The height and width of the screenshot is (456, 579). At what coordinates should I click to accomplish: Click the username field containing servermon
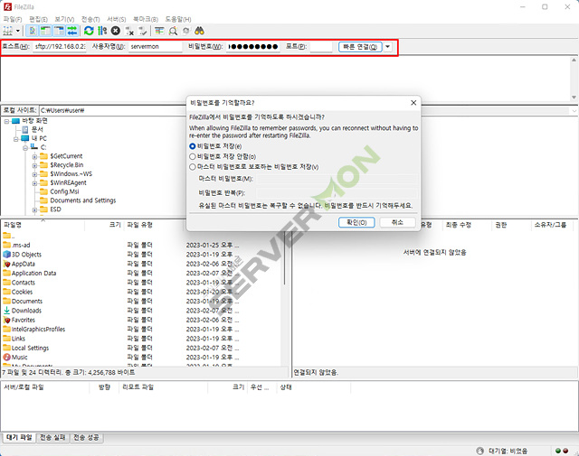(x=156, y=47)
